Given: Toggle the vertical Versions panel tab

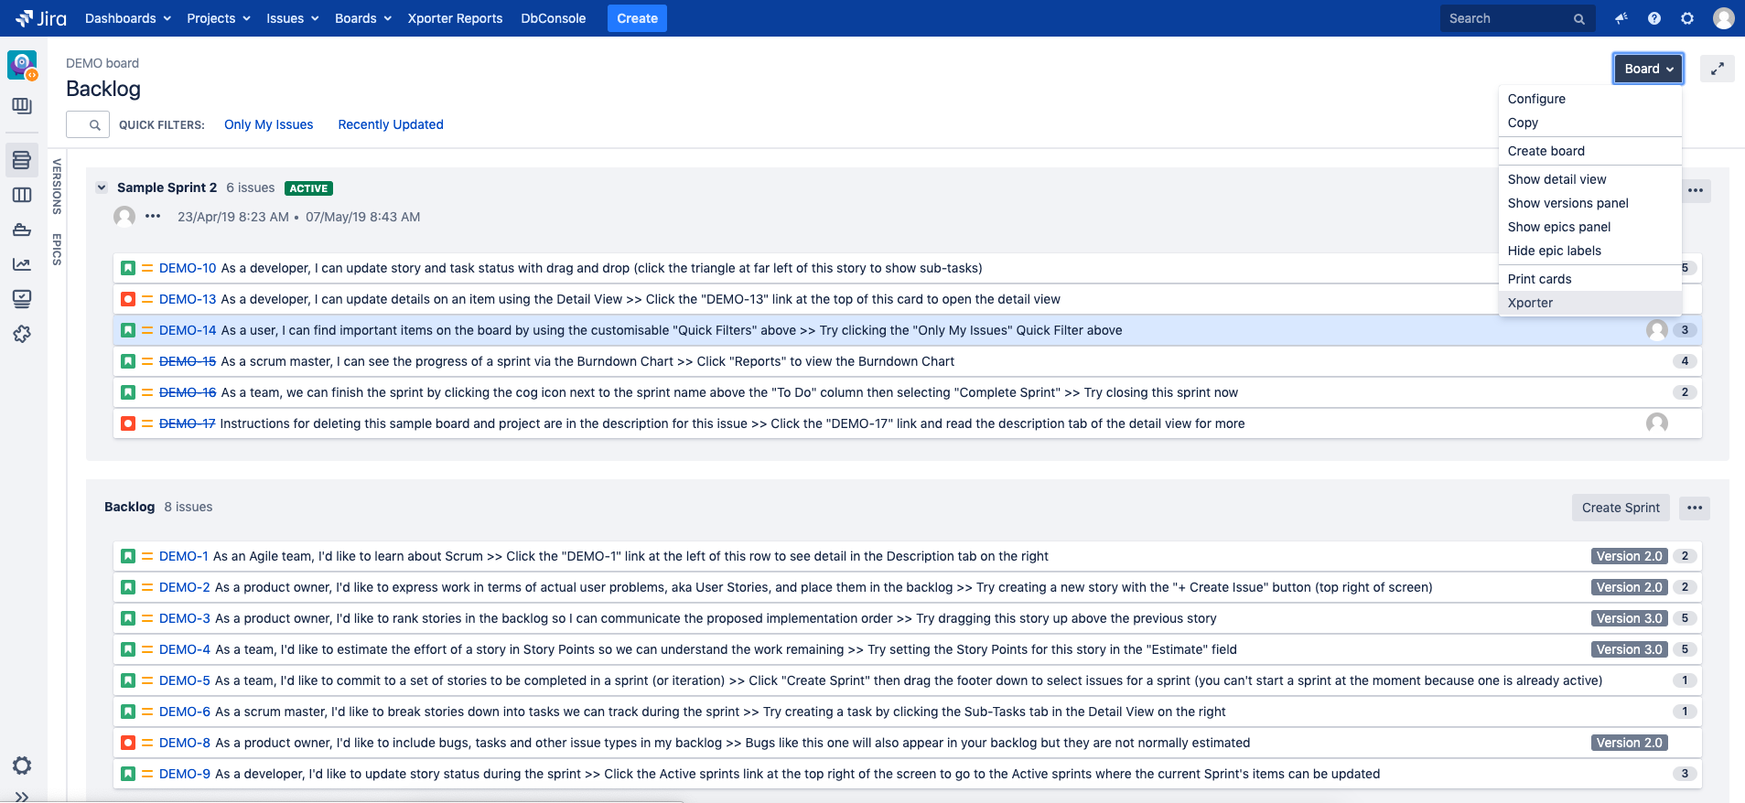Looking at the screenshot, I should click(x=57, y=187).
